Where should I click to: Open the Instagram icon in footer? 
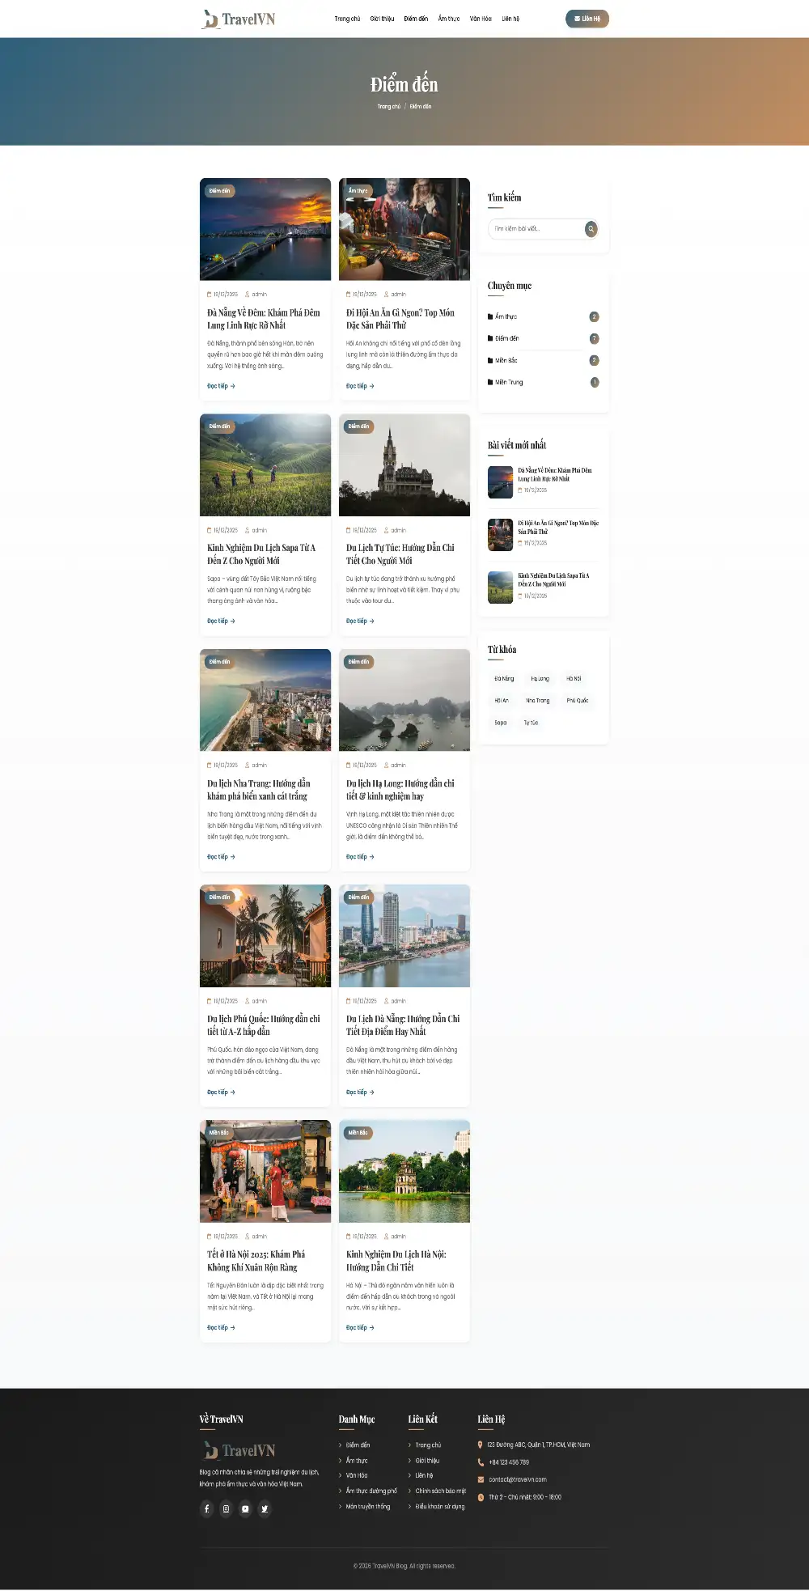[227, 1508]
